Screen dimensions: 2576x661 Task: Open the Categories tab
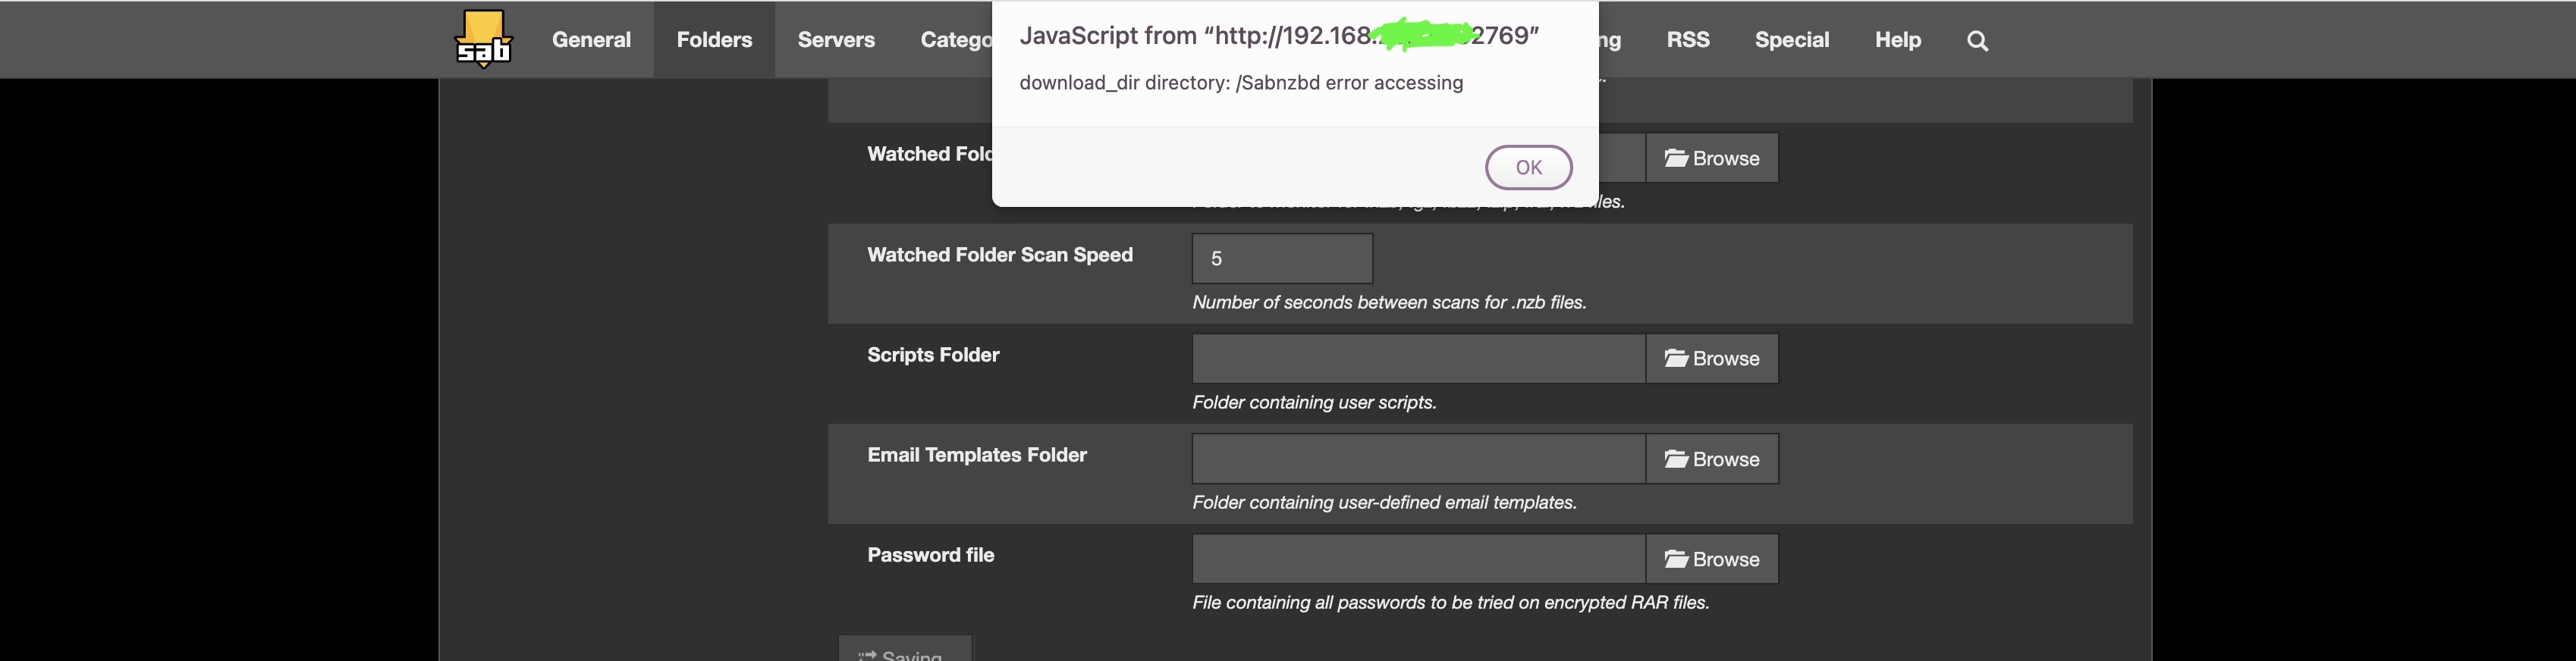pos(956,40)
